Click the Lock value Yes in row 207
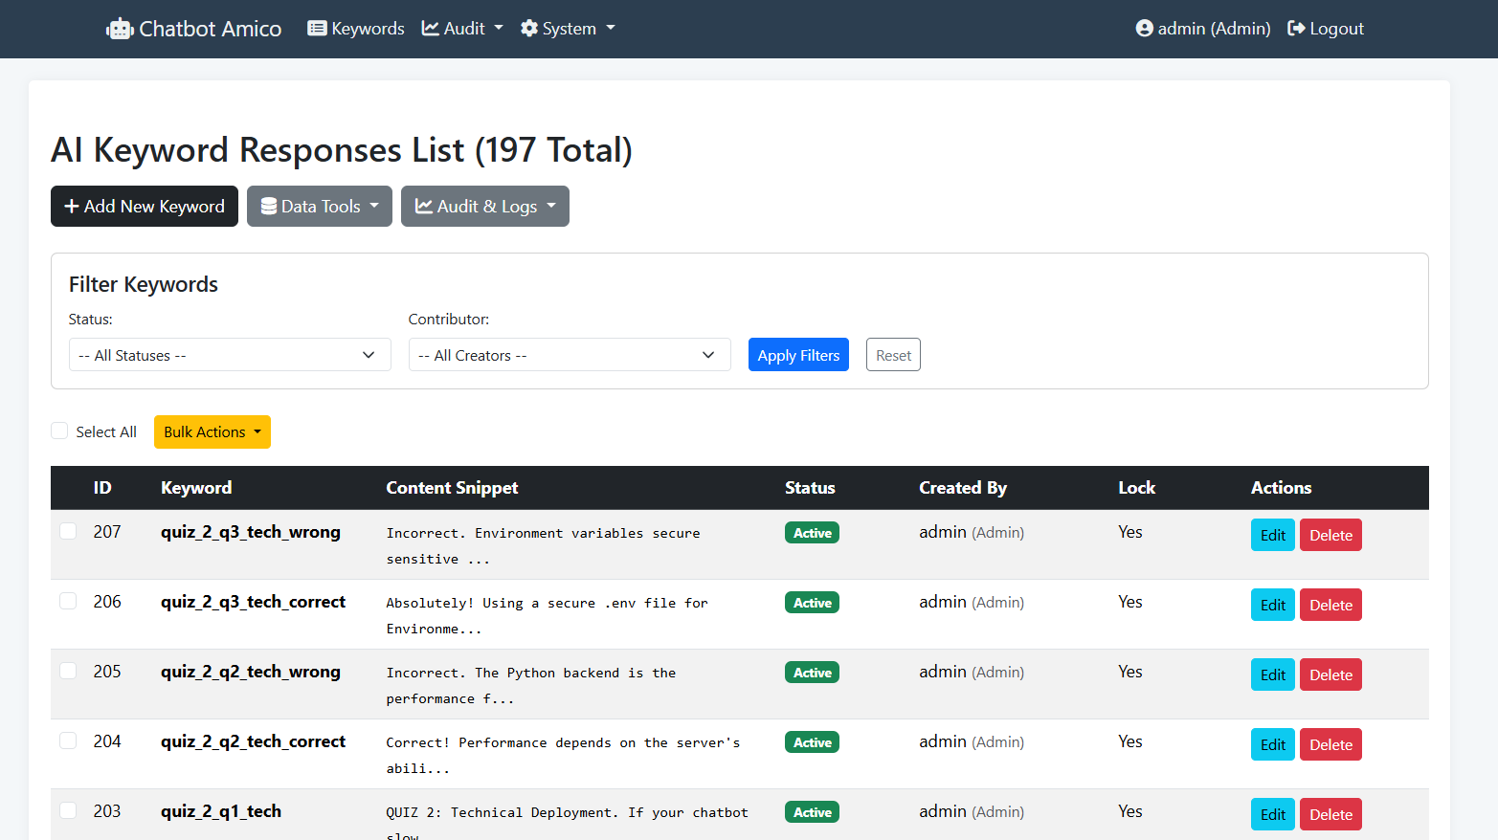 [1130, 532]
